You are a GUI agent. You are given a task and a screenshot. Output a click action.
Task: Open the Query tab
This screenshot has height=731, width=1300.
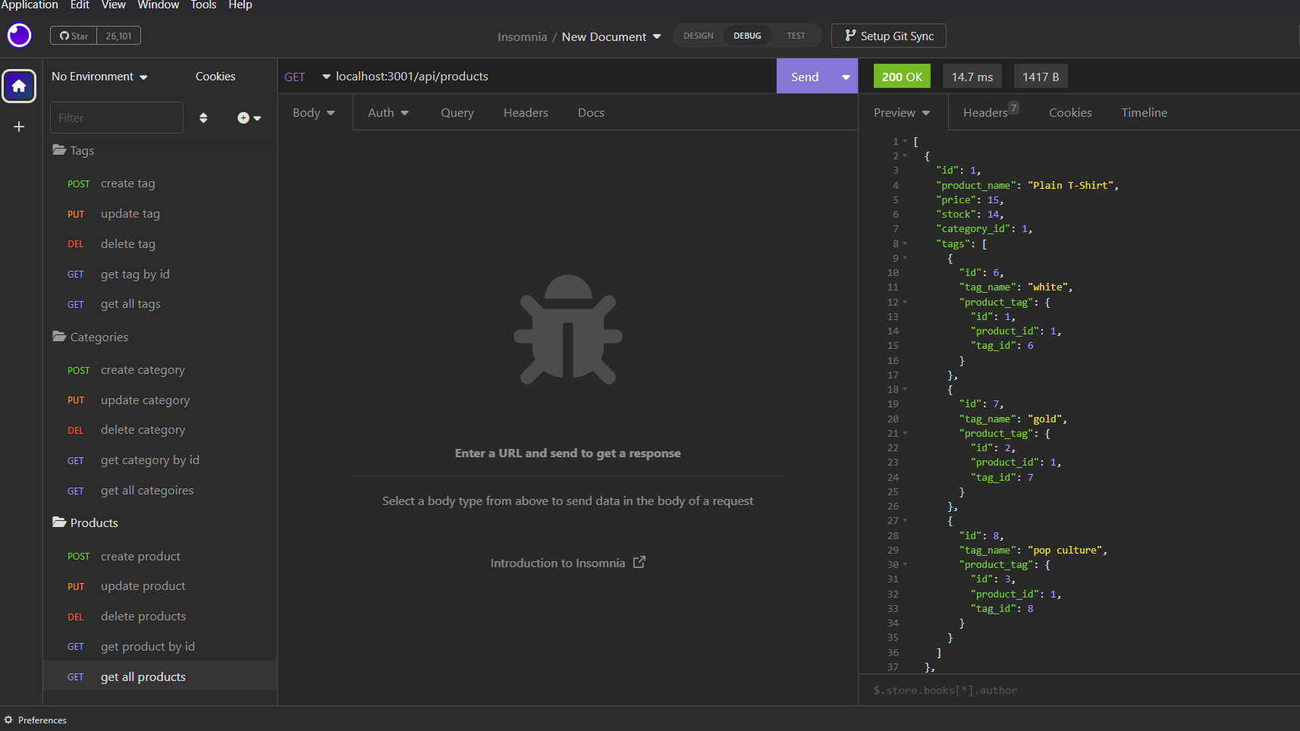click(457, 112)
